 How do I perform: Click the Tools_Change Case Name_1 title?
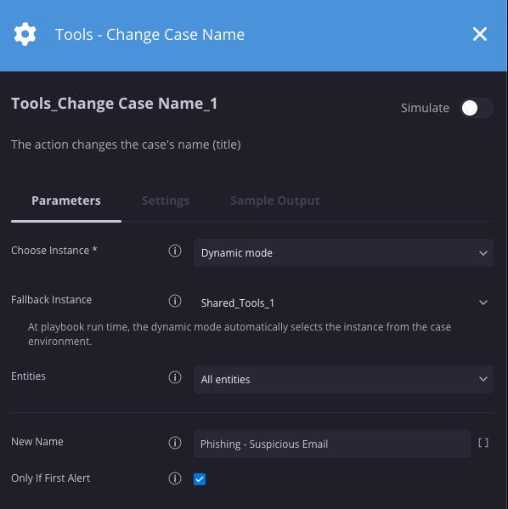pos(115,104)
